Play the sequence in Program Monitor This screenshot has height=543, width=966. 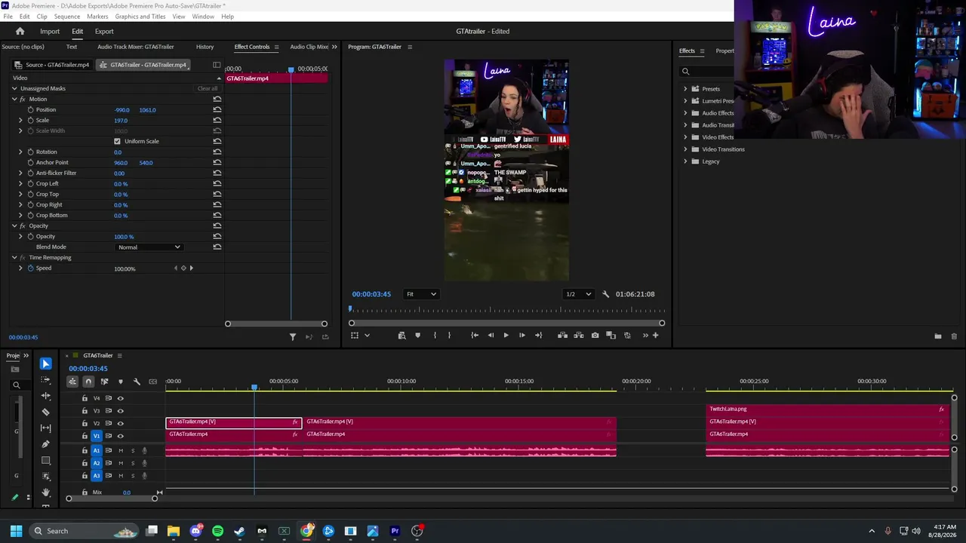[506, 336]
